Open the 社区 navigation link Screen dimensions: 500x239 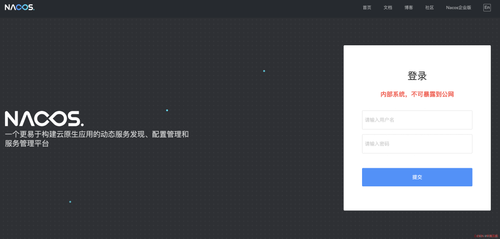[x=430, y=8]
